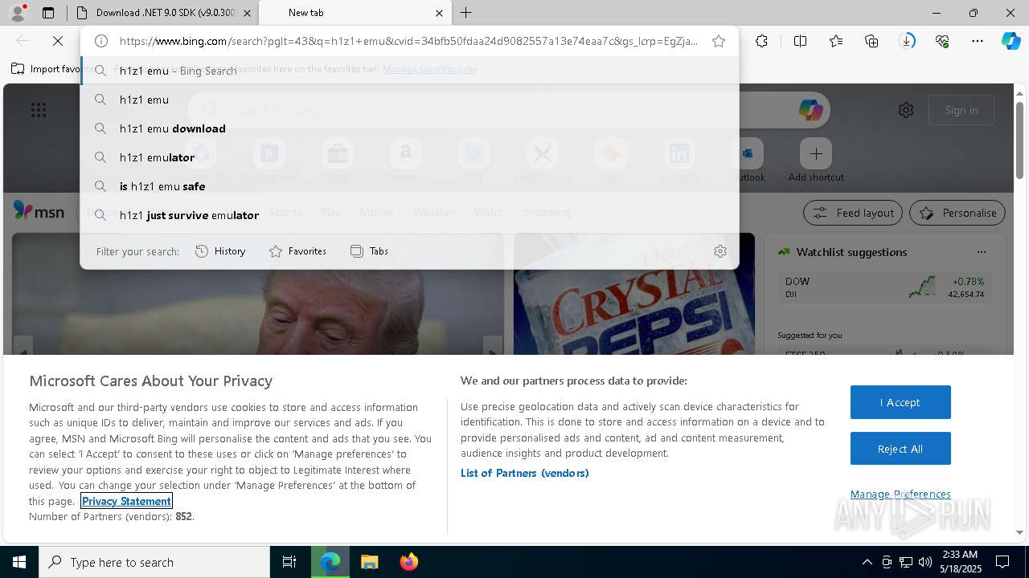Open the notifications center icon
The width and height of the screenshot is (1029, 578).
tap(1002, 562)
